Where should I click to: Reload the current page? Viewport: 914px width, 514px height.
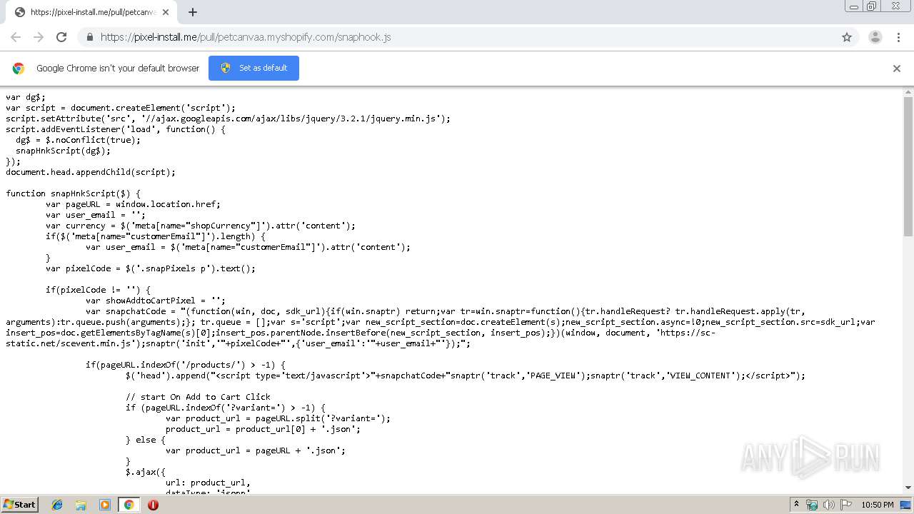(x=61, y=37)
